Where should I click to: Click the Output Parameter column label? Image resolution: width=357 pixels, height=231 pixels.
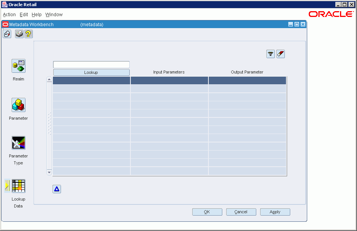pos(247,72)
